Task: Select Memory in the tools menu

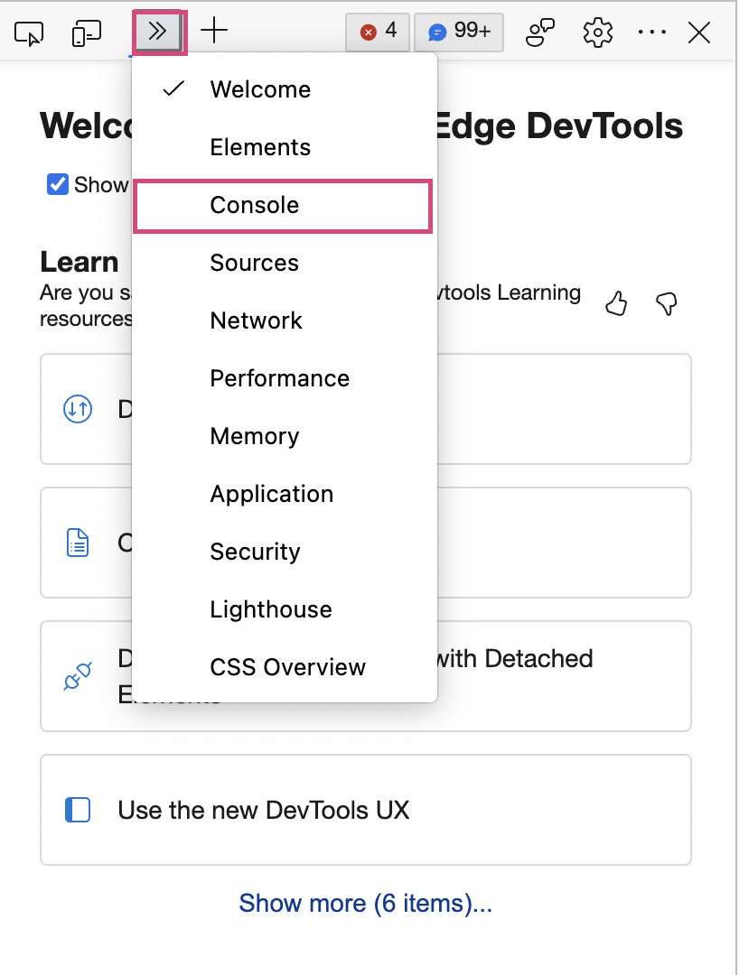Action: click(x=285, y=437)
